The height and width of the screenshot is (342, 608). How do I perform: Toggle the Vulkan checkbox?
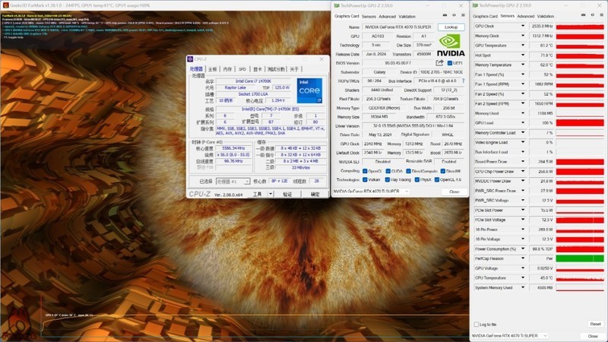click(x=365, y=179)
